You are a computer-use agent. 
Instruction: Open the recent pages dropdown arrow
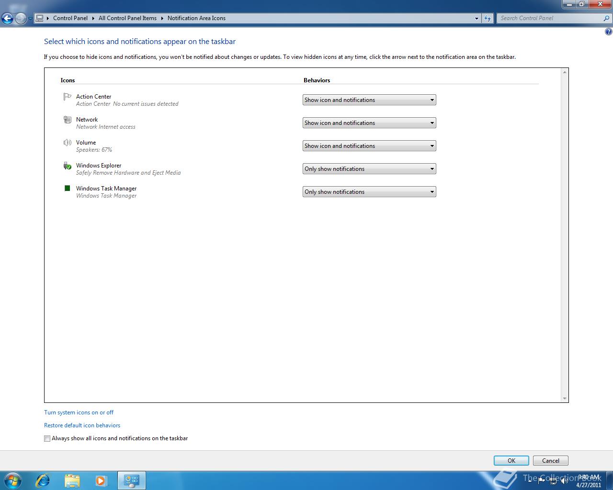30,18
